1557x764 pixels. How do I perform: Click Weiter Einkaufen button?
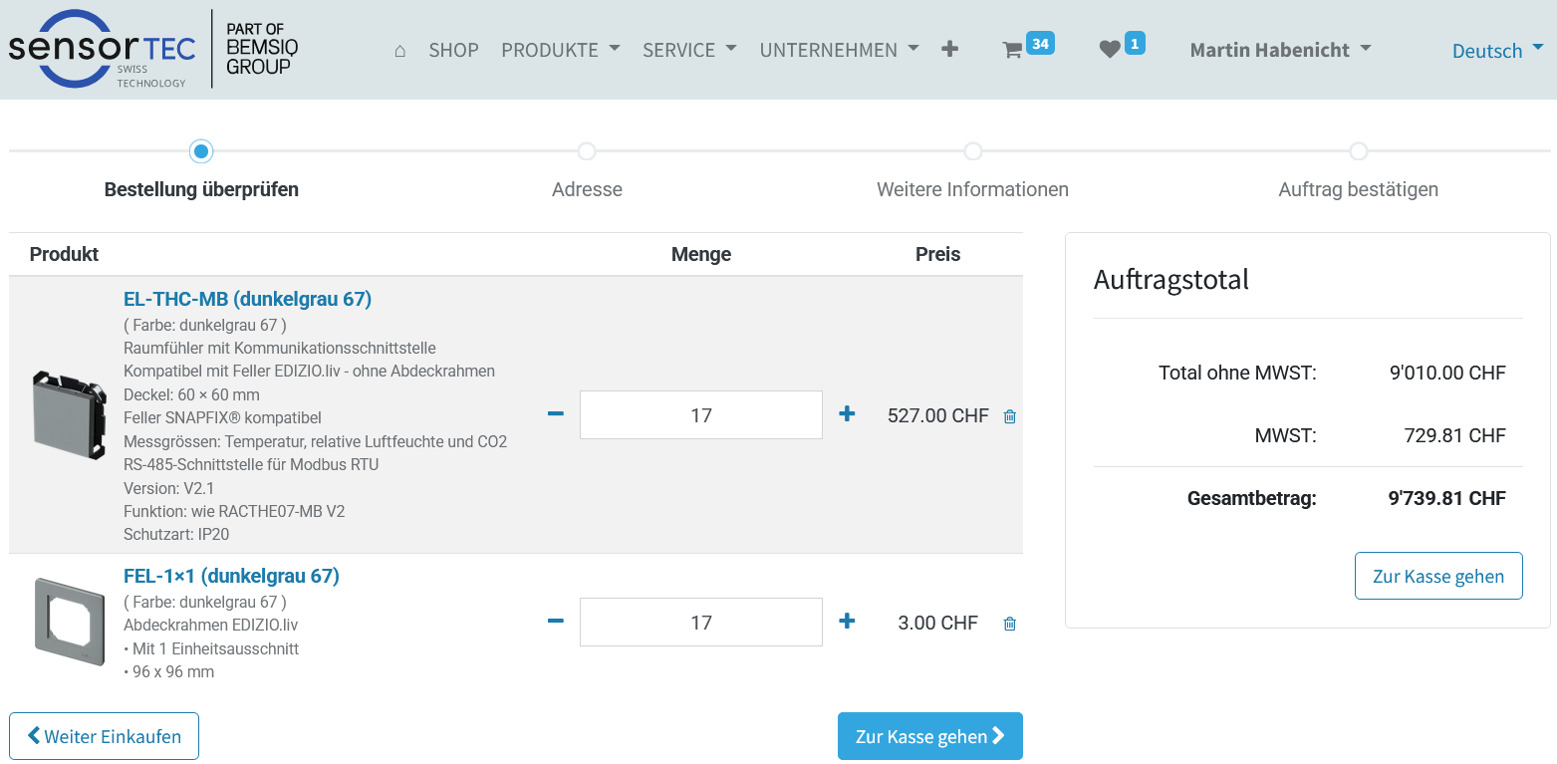click(104, 736)
